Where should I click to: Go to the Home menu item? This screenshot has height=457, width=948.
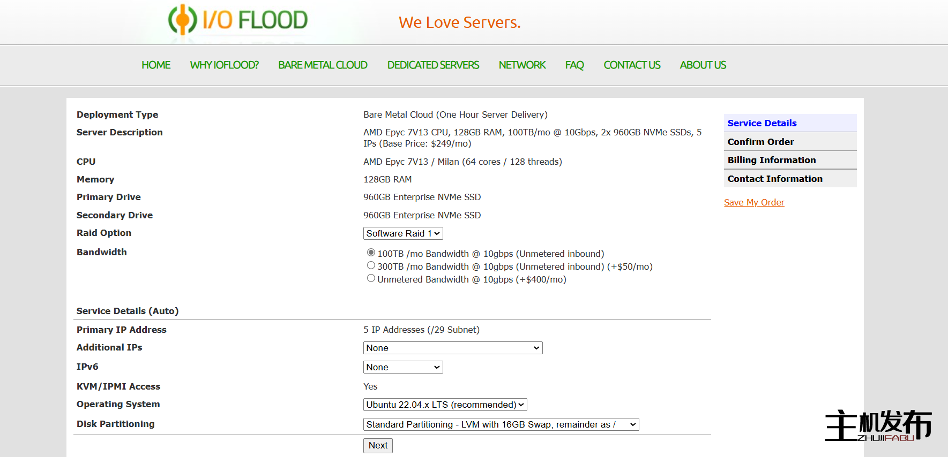coord(156,65)
